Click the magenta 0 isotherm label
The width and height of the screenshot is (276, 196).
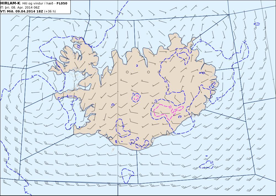point(170,107)
